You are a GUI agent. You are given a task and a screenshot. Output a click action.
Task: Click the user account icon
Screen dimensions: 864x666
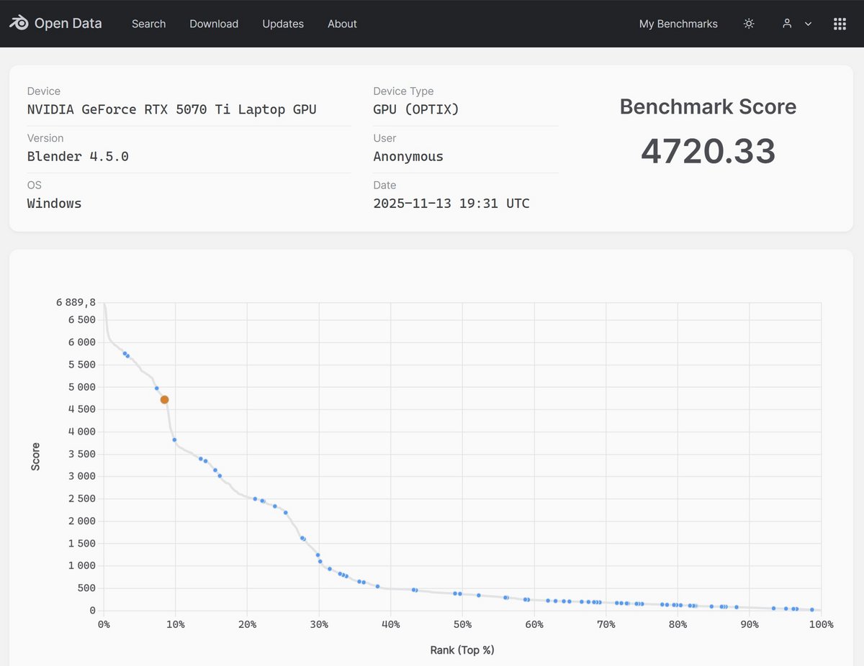(x=787, y=24)
